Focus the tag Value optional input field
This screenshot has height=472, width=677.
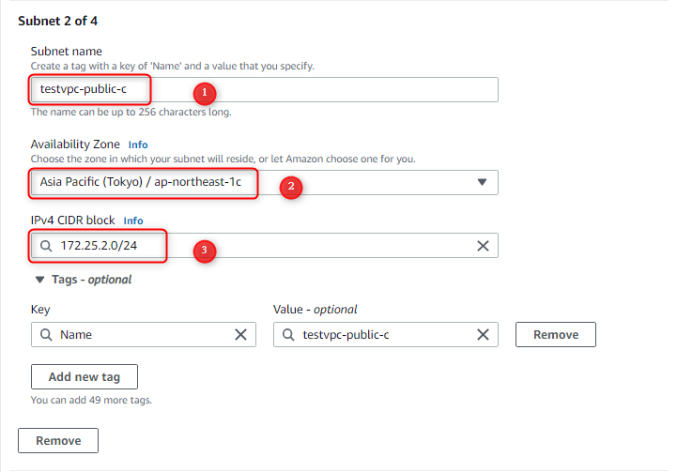pyautogui.click(x=386, y=334)
